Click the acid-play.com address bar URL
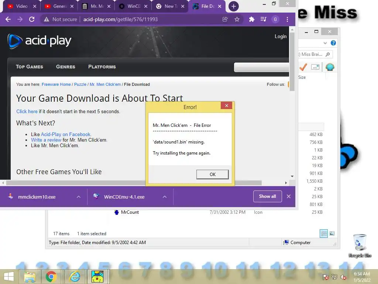Viewport: 378px width, 284px height. [x=120, y=19]
